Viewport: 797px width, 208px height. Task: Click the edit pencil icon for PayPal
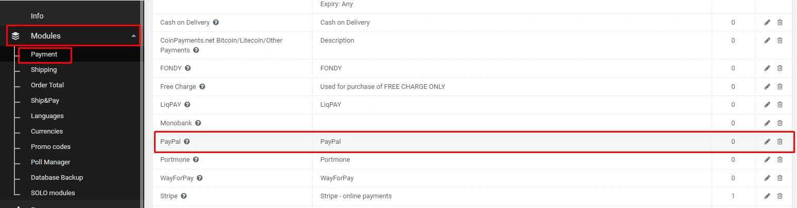click(767, 142)
